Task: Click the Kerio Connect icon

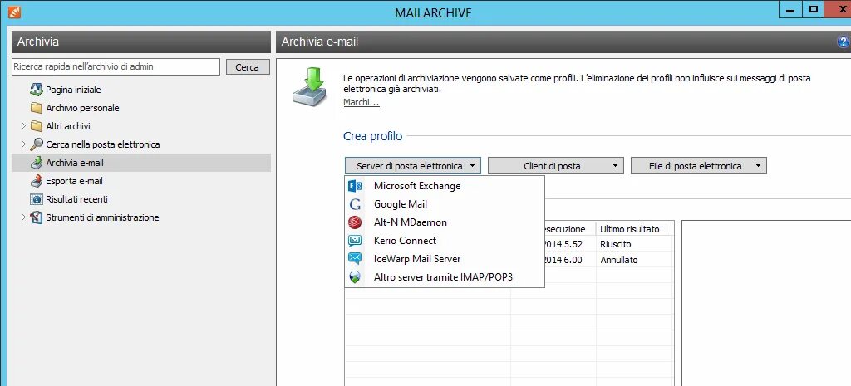Action: coord(354,241)
